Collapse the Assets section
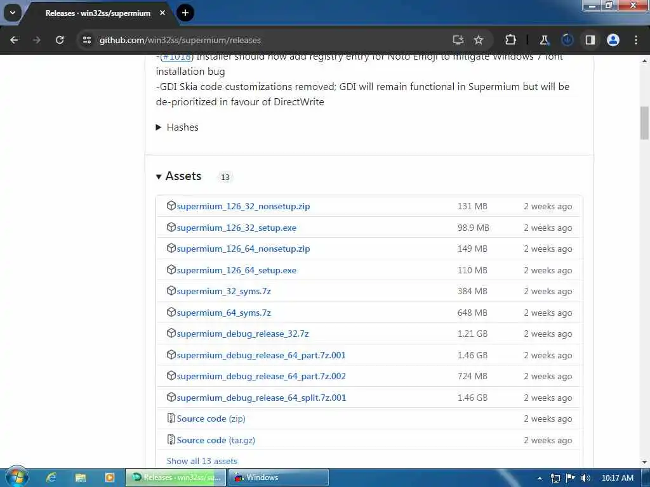 point(158,177)
